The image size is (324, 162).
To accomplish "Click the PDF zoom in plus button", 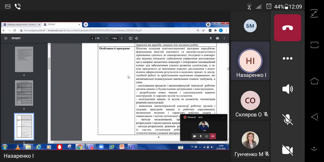I will [x=122, y=38].
